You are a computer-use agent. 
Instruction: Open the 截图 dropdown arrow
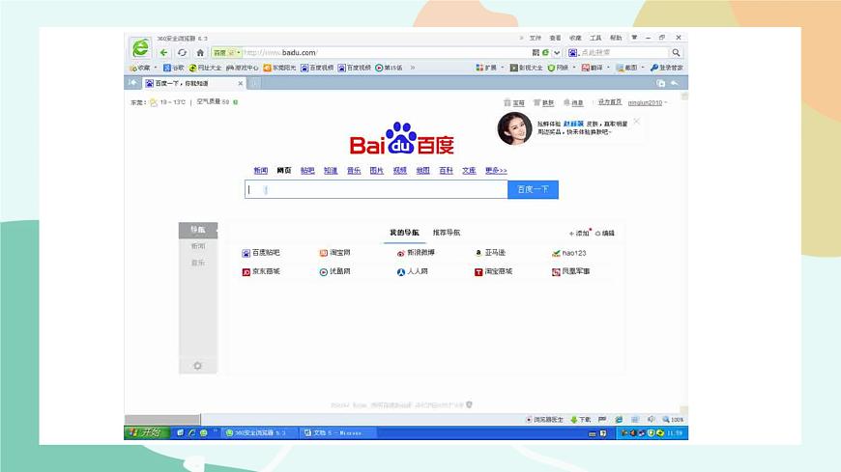tap(643, 68)
